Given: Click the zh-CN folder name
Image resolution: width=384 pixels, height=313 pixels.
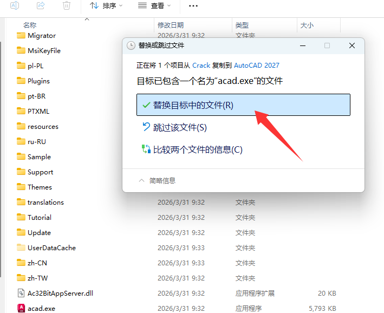Looking at the screenshot, I should coord(37,263).
